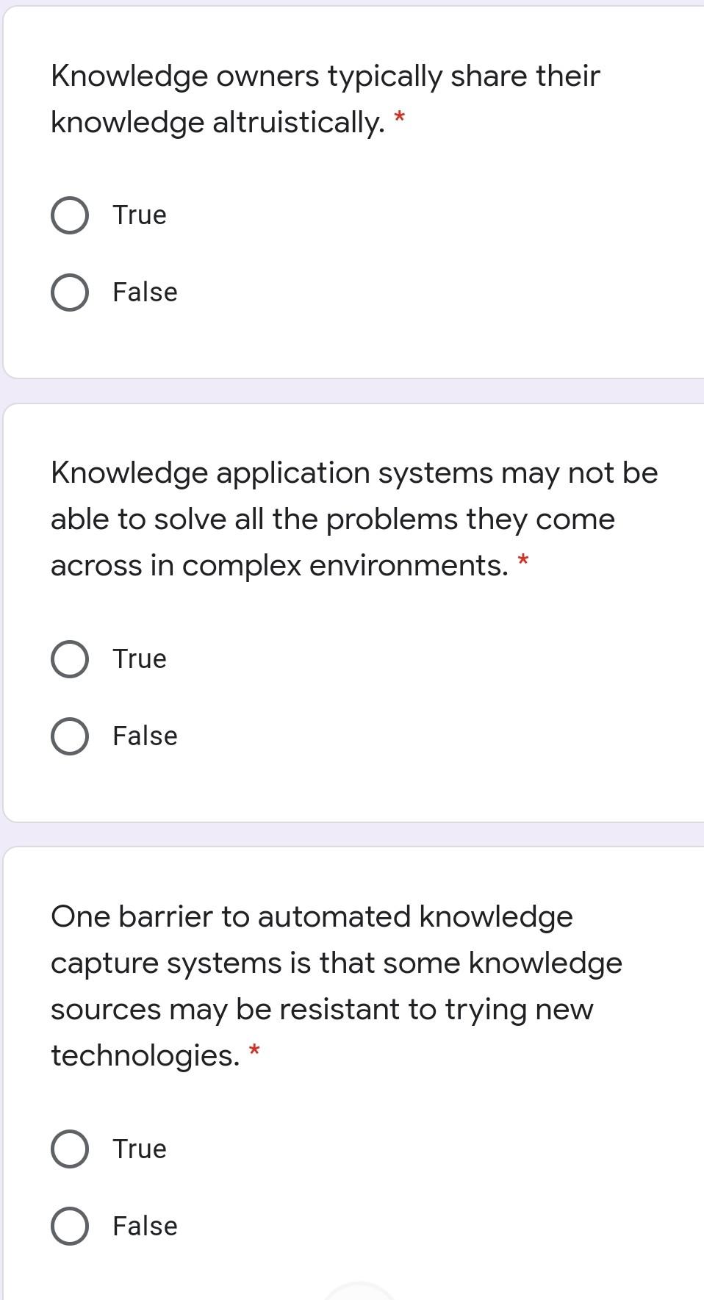704x1300 pixels.
Task: Select True for the automated knowledge capture question
Action: [70, 1148]
